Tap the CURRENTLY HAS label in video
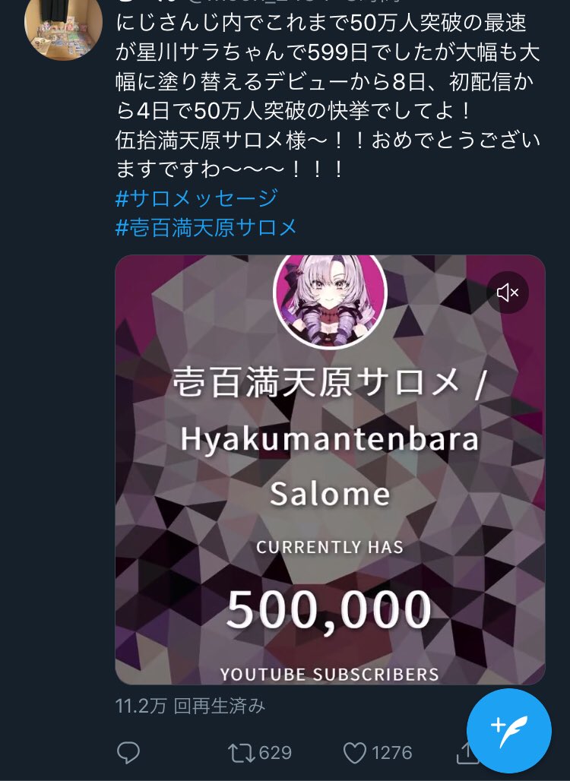This screenshot has width=570, height=781. (x=329, y=547)
